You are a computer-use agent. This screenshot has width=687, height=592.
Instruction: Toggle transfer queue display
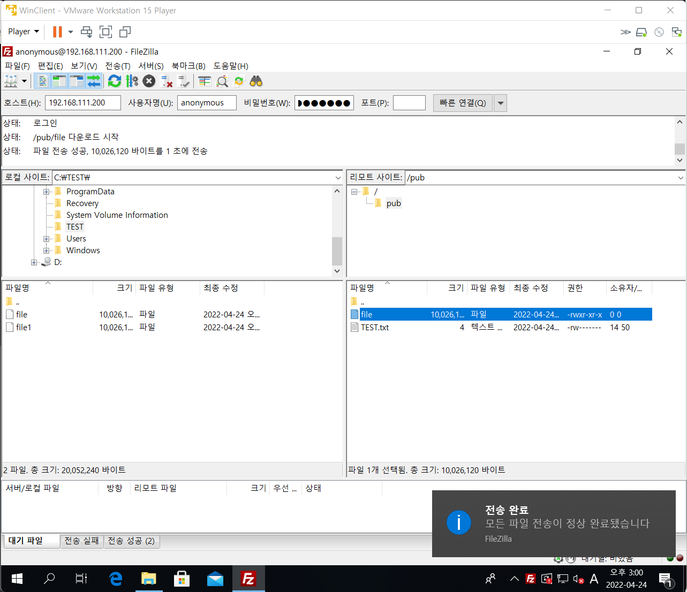94,81
